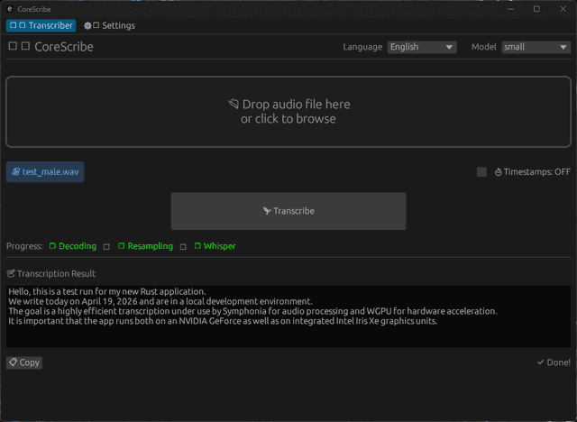Click the Timestamps: OFF label
This screenshot has width=577, height=422.
[537, 172]
